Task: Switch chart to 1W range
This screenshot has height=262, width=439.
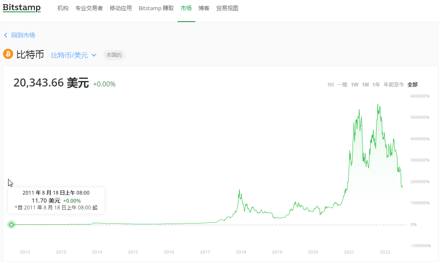Action: (x=355, y=84)
